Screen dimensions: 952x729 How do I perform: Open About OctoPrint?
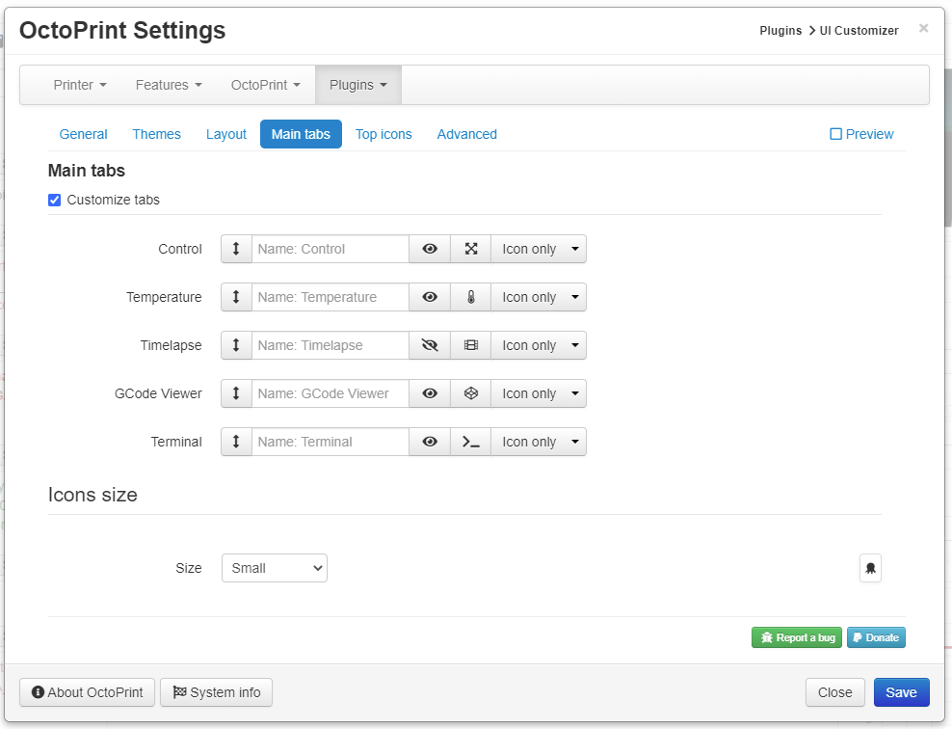coord(88,692)
